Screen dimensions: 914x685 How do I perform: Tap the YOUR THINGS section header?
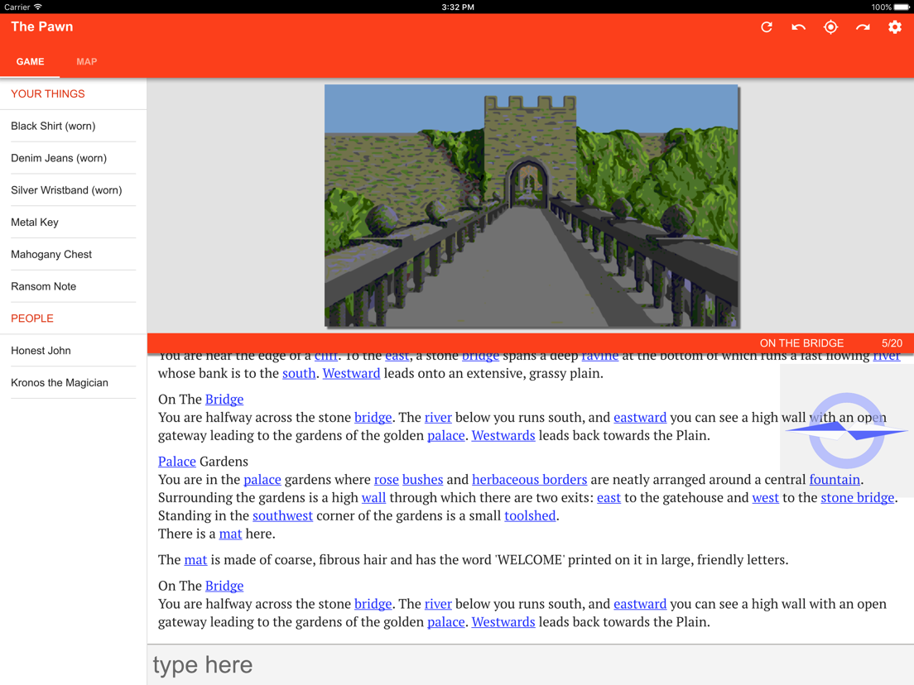click(48, 93)
